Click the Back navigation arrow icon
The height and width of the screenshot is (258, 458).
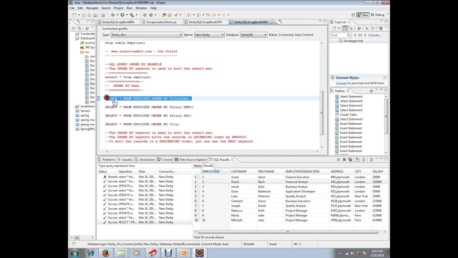(214, 15)
